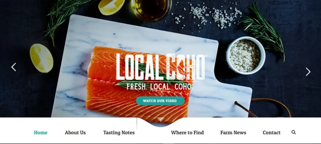Click the rosemary sprig at upper right
Image resolution: width=321 pixels, height=144 pixels.
click(x=264, y=31)
